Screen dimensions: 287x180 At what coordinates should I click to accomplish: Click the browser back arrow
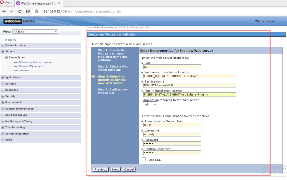click(x=4, y=11)
